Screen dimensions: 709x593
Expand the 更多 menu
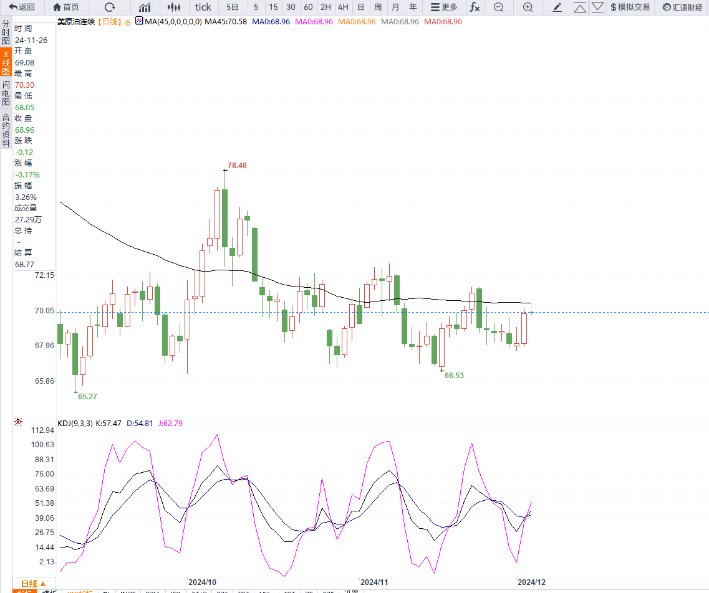444,7
